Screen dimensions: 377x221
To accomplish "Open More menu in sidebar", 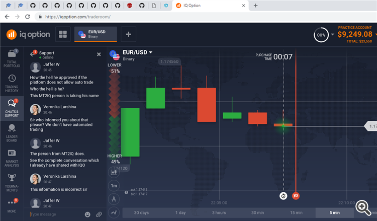I will (x=12, y=206).
